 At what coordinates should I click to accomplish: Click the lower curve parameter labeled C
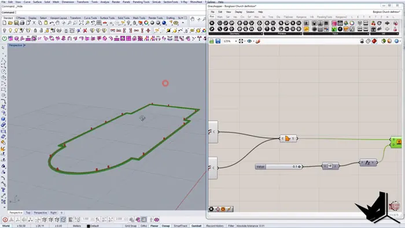click(213, 168)
